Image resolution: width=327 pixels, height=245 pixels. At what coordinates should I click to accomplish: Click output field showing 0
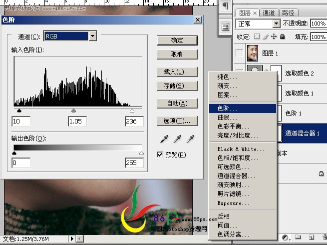(x=21, y=162)
